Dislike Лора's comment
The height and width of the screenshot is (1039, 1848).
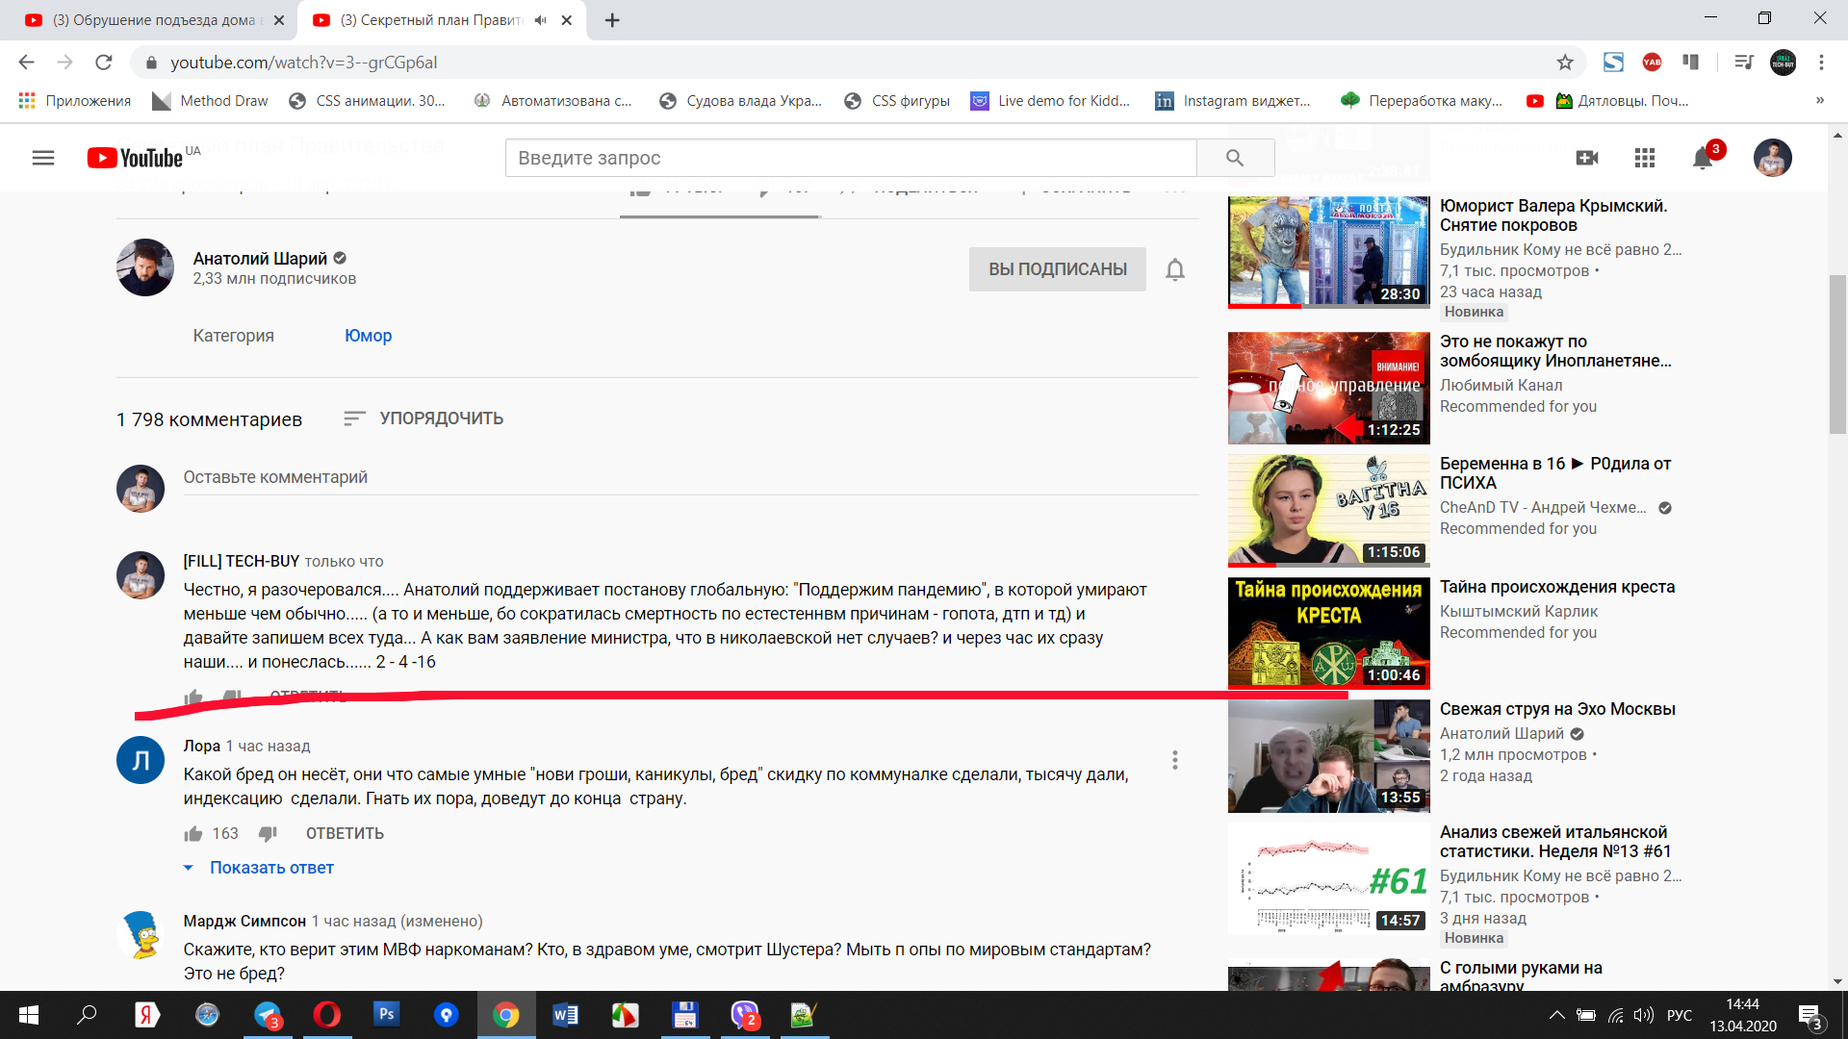point(268,833)
